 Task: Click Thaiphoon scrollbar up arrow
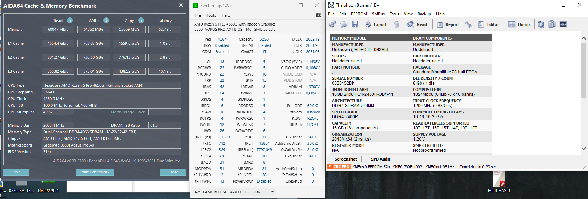pos(583,38)
